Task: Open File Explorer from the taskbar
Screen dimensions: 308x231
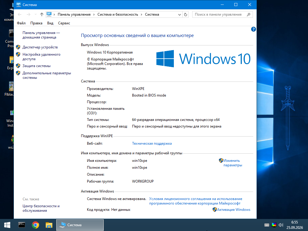Action: click(49, 225)
